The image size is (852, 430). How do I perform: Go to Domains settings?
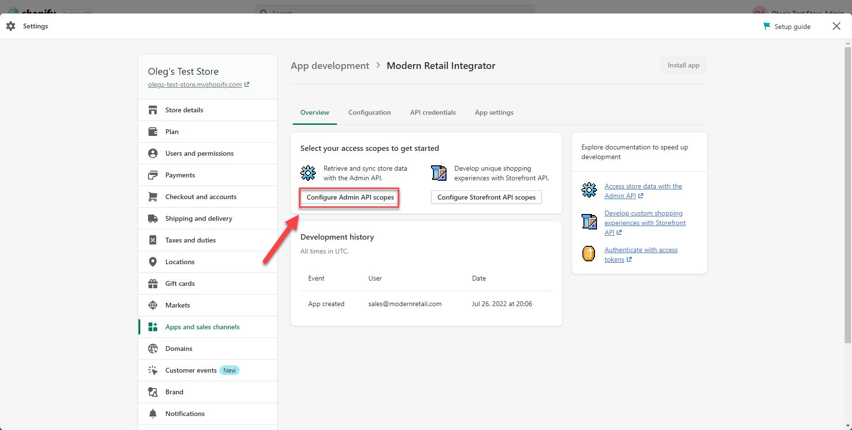pyautogui.click(x=208, y=349)
